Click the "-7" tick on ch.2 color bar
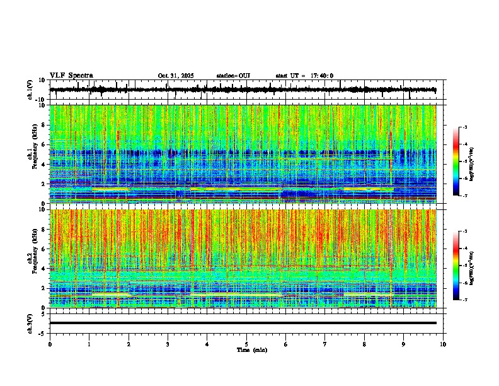This screenshot has height=386, width=499. [x=464, y=300]
